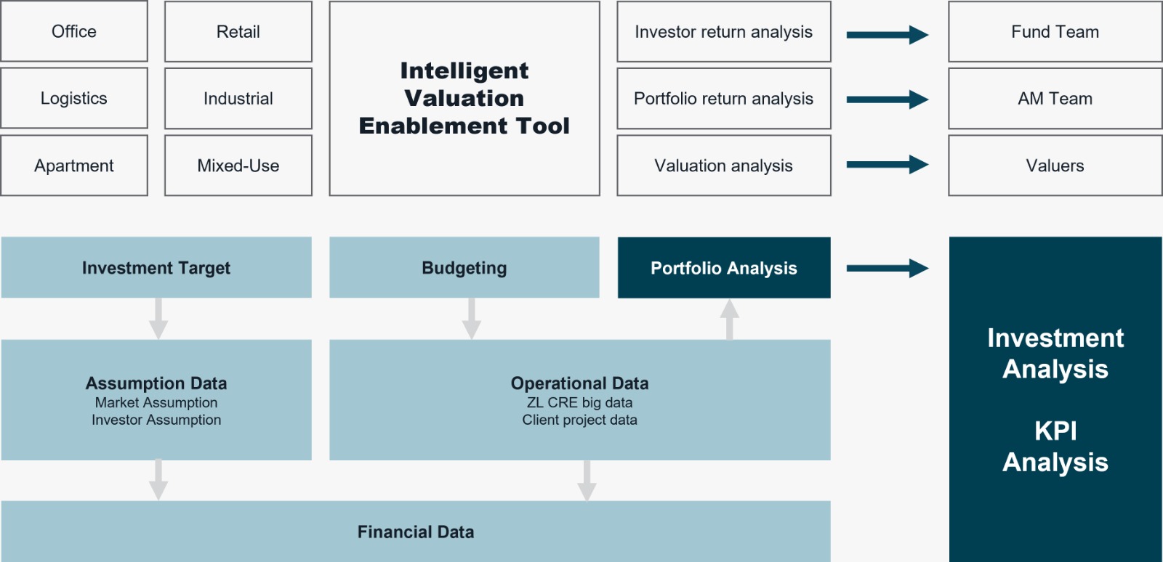
Task: Click the arrow pointing to AM Team
Action: (x=888, y=99)
